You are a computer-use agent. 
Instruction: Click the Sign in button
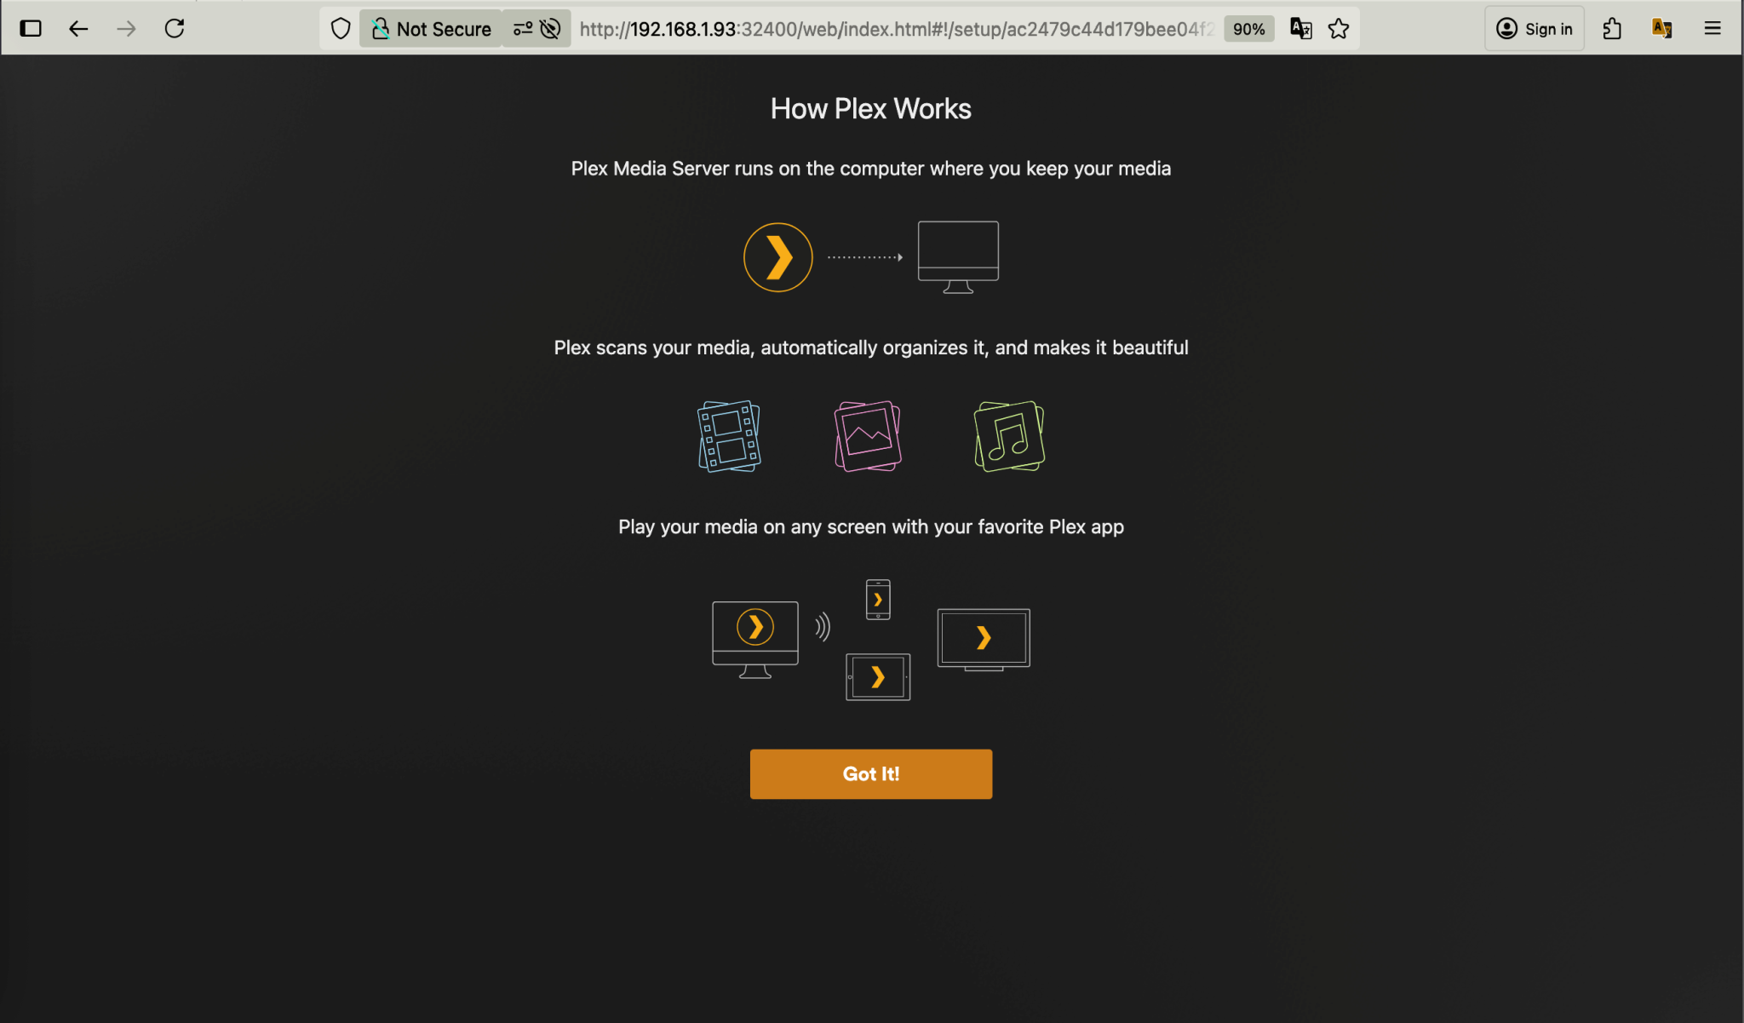point(1535,28)
